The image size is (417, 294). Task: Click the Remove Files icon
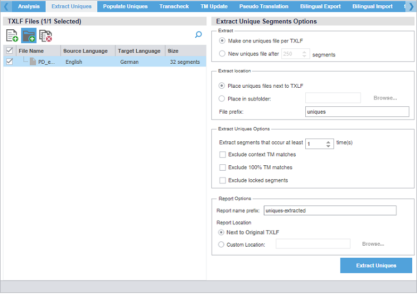click(46, 36)
